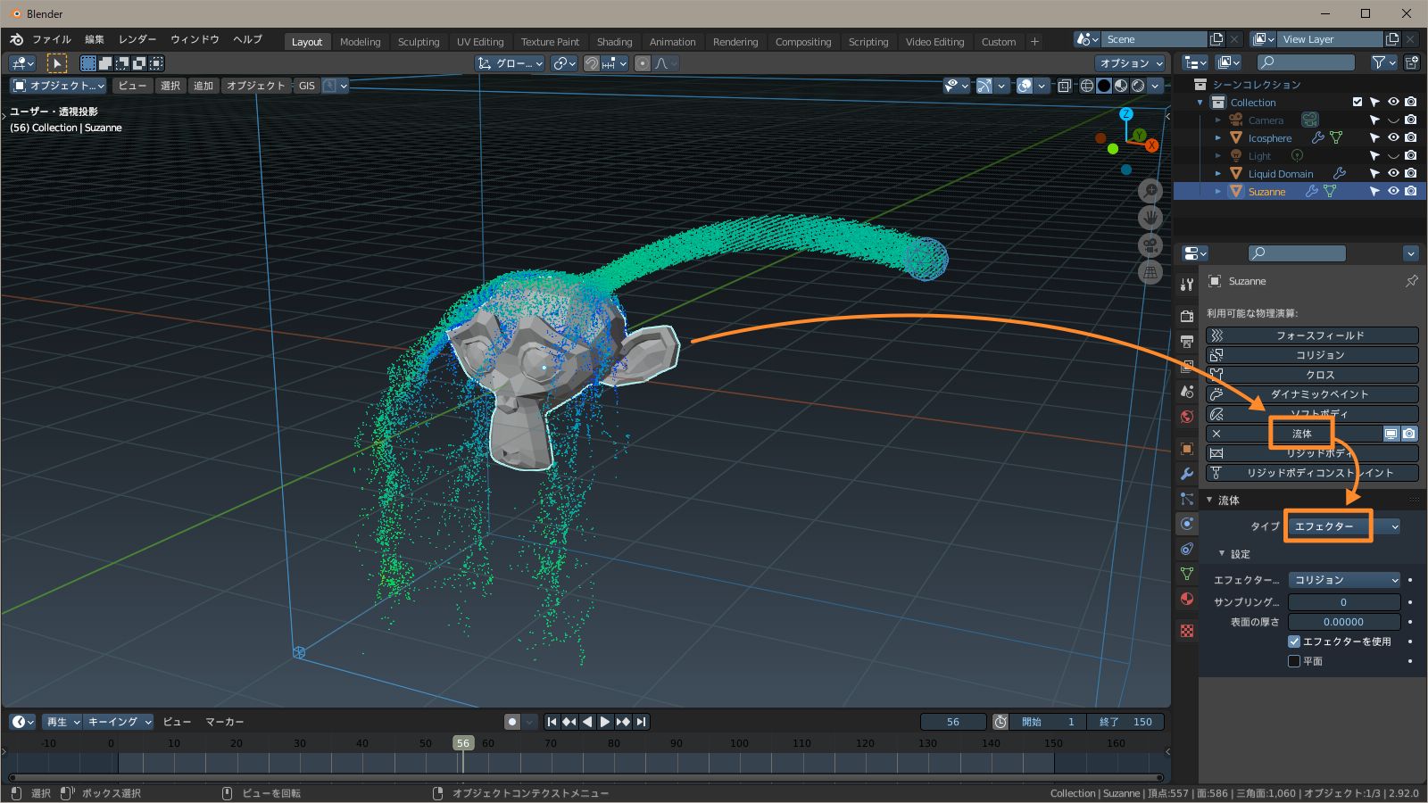Viewport: 1428px width, 803px height.
Task: Expand the Liquid Domain tree item
Action: point(1218,174)
